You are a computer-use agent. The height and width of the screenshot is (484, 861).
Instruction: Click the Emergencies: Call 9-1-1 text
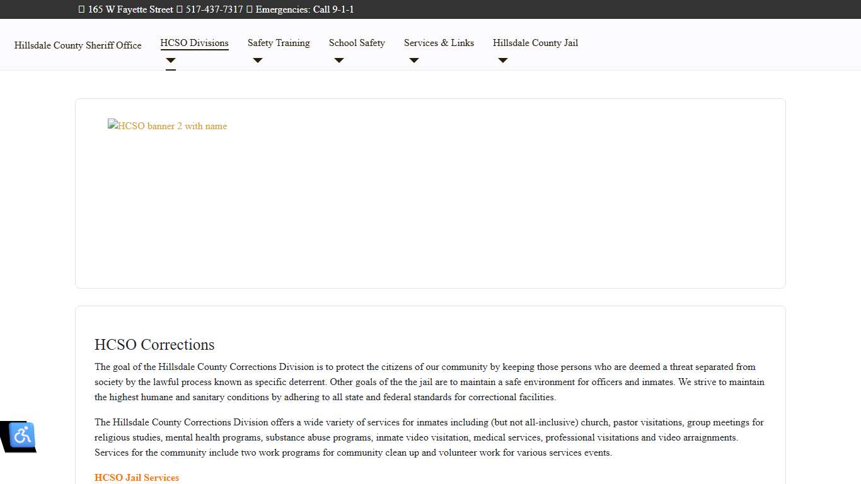(x=304, y=9)
